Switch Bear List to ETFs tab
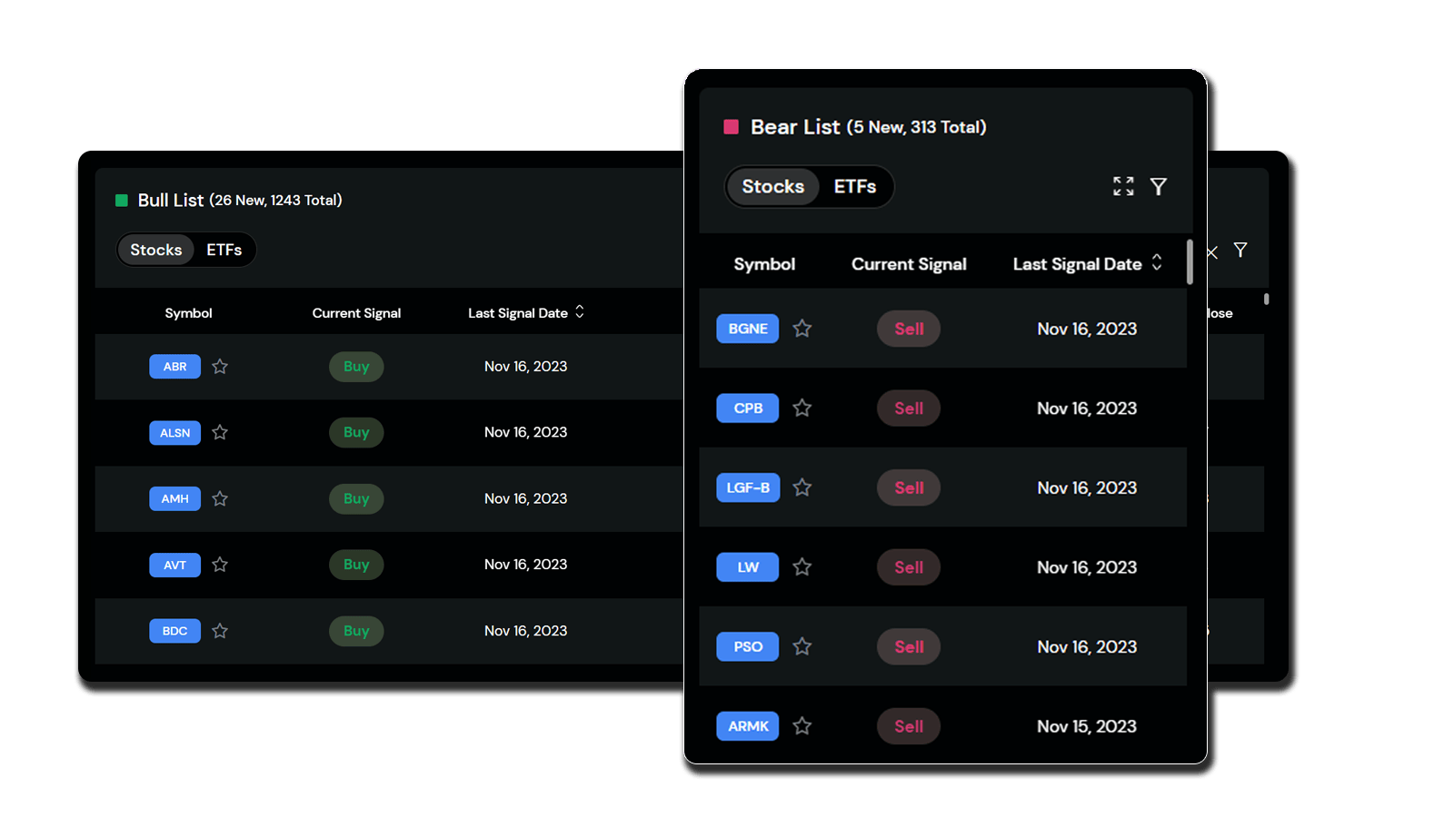This screenshot has height=817, width=1454. coord(855,186)
